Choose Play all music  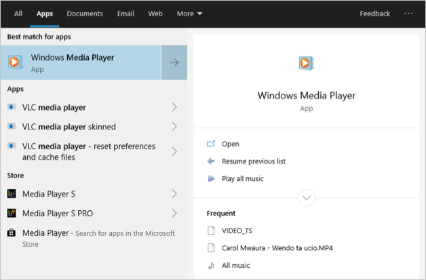(x=242, y=178)
